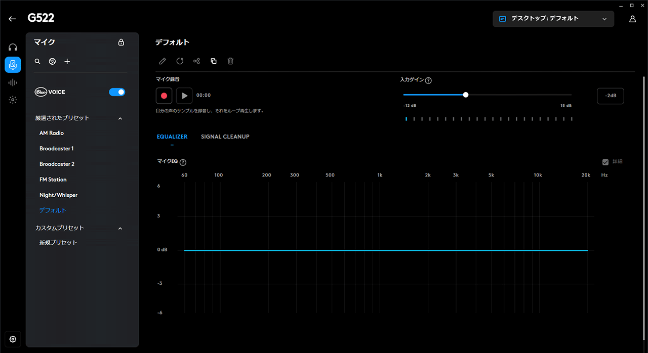Open the equalizer waveform sidebar icon
Image resolution: width=648 pixels, height=353 pixels.
pyautogui.click(x=13, y=82)
